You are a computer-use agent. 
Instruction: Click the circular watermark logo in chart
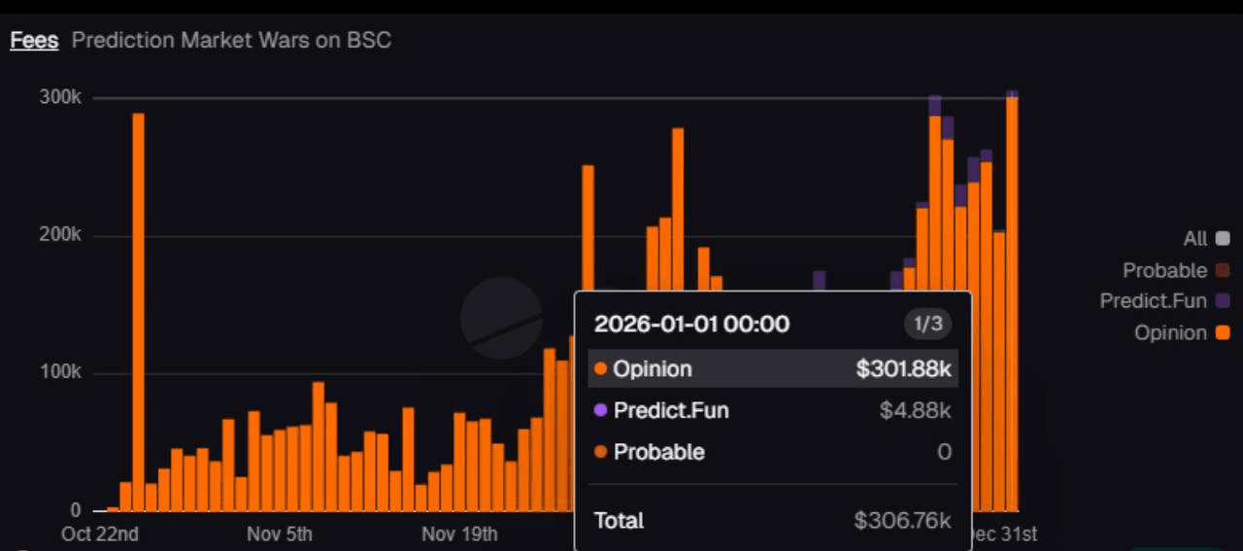point(501,318)
